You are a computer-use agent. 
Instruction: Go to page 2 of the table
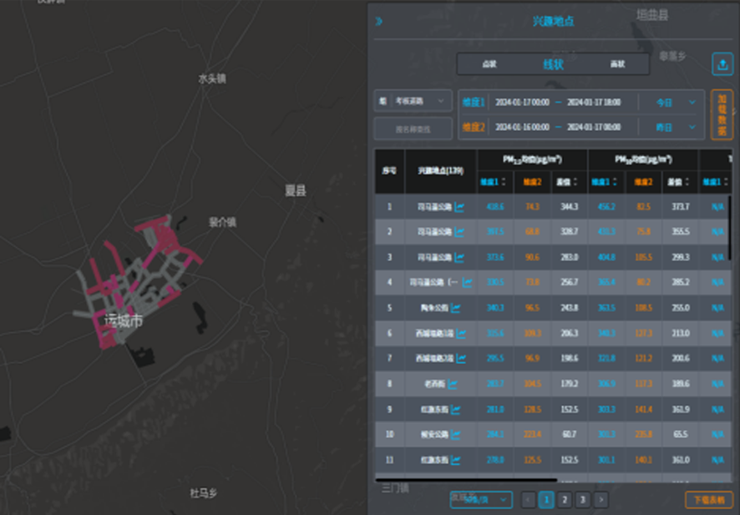(x=564, y=500)
